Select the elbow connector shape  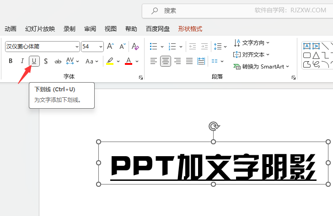[x=325, y=55]
